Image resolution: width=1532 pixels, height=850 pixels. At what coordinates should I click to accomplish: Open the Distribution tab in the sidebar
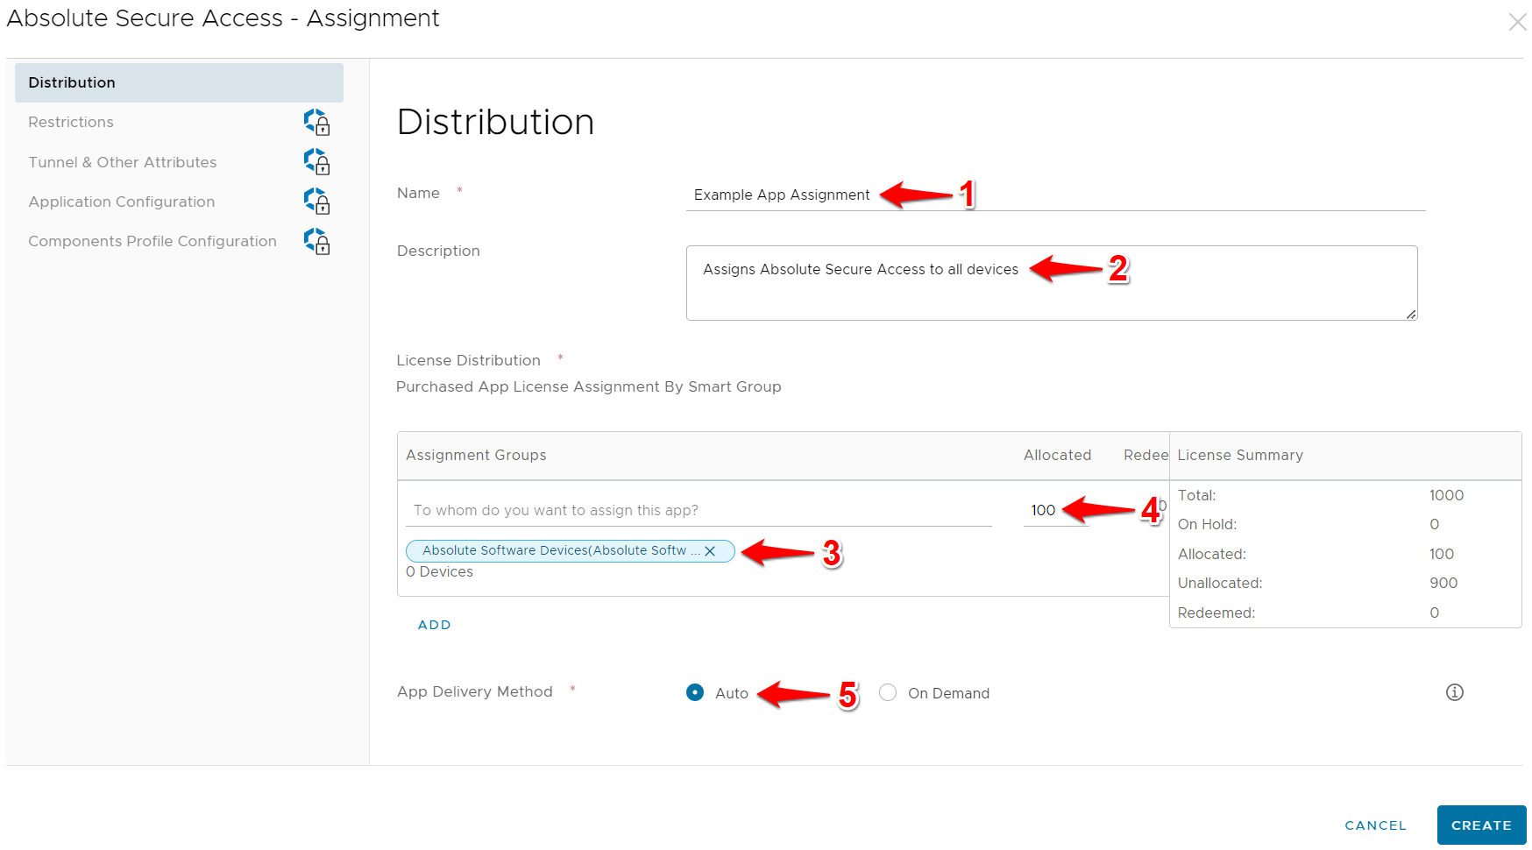coord(179,82)
